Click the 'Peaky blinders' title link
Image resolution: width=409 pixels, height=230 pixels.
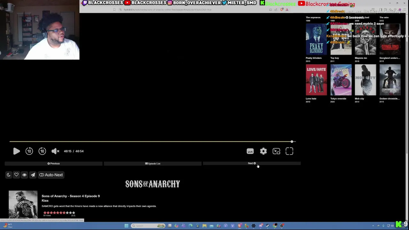pyautogui.click(x=313, y=58)
